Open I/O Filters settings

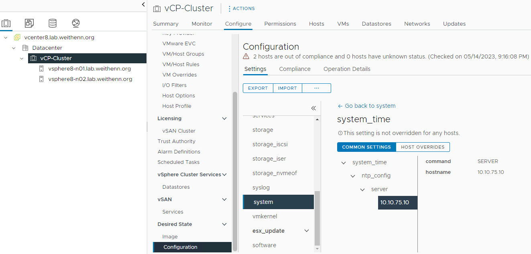[x=174, y=85]
